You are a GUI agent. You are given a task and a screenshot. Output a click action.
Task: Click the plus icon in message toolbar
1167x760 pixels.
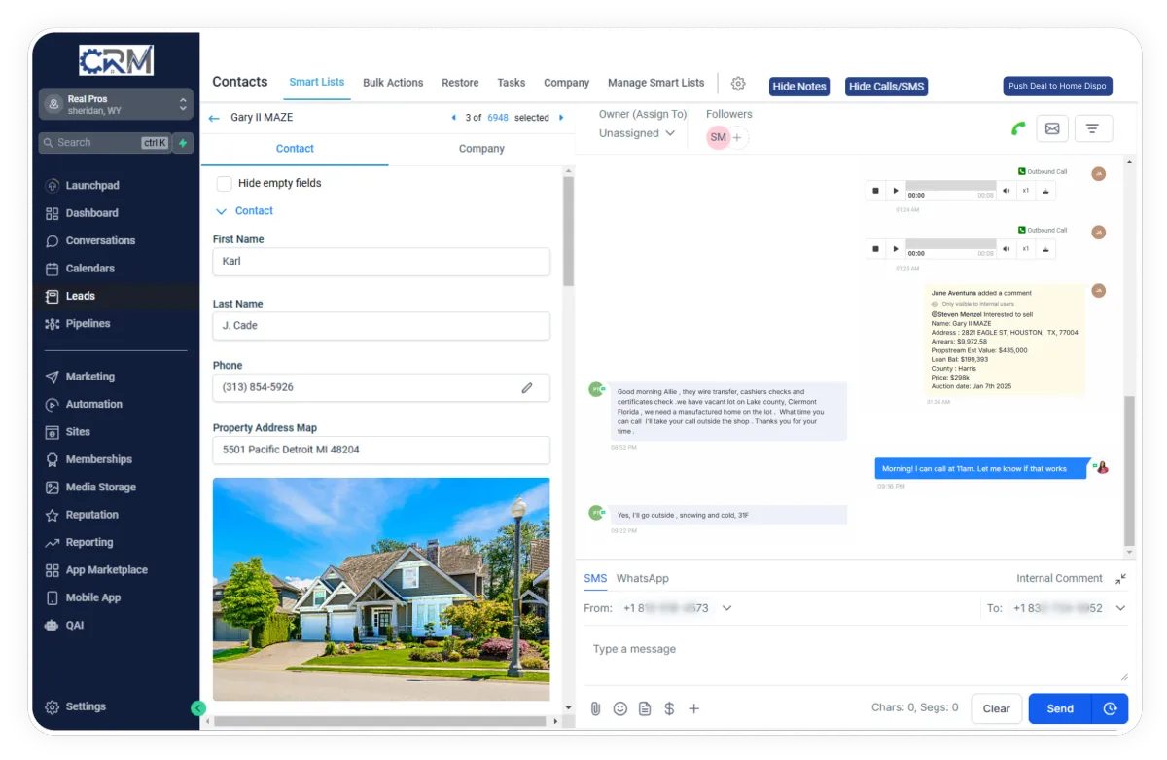(694, 708)
